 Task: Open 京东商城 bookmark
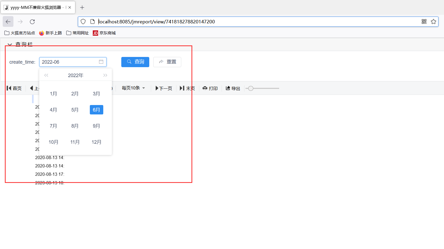[x=104, y=33]
